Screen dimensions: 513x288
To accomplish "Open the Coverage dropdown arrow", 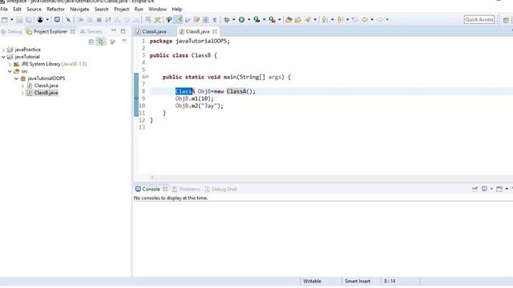I will 264,19.
